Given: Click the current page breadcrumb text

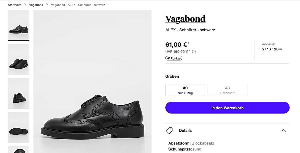Looking at the screenshot, I should pyautogui.click(x=78, y=5).
